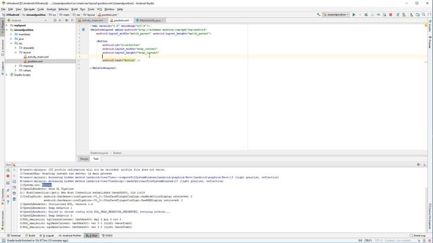Screen dimensions: 433x243
Task: Open Run panel gear settings icon
Action: 418,165
